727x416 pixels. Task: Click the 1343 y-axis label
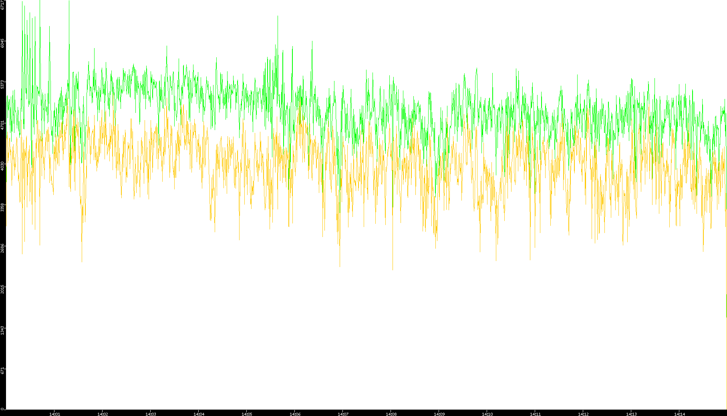(3, 330)
